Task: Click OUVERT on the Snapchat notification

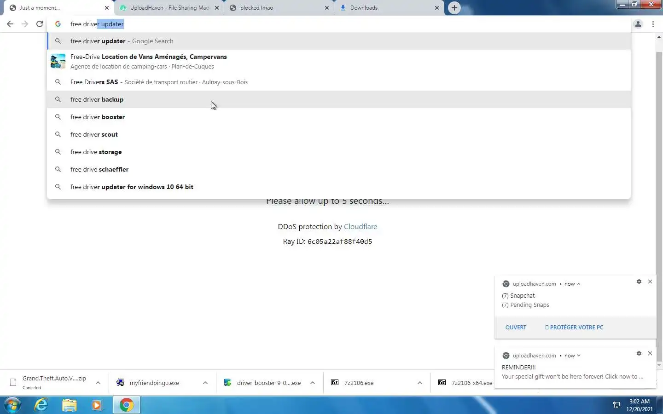Action: [516, 328]
